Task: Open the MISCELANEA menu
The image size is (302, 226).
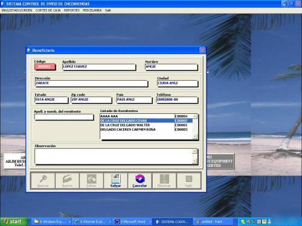Action: point(92,10)
